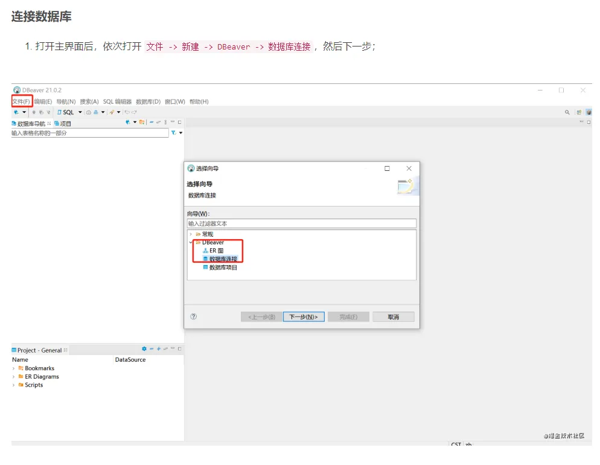Screen dimensions: 600x465
Task: Click the New Connection plug icon in main toolbar
Action: coord(16,112)
